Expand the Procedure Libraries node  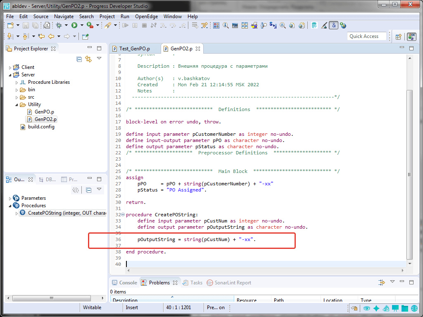click(17, 83)
